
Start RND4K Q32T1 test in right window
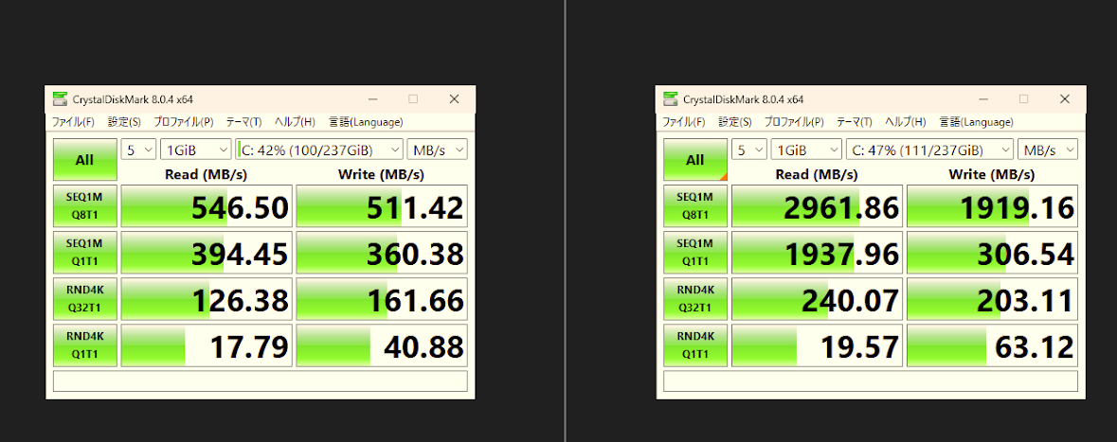(x=695, y=298)
